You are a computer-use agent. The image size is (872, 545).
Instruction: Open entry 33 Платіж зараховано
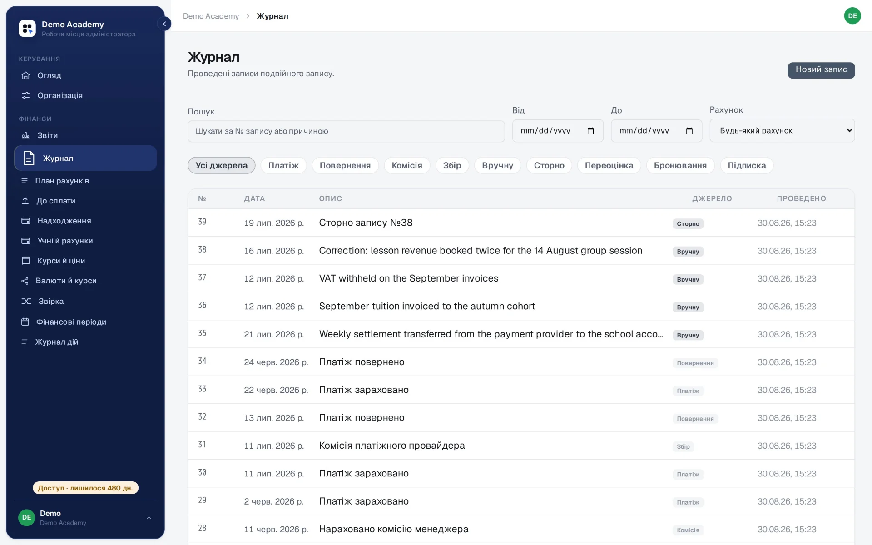tap(521, 390)
